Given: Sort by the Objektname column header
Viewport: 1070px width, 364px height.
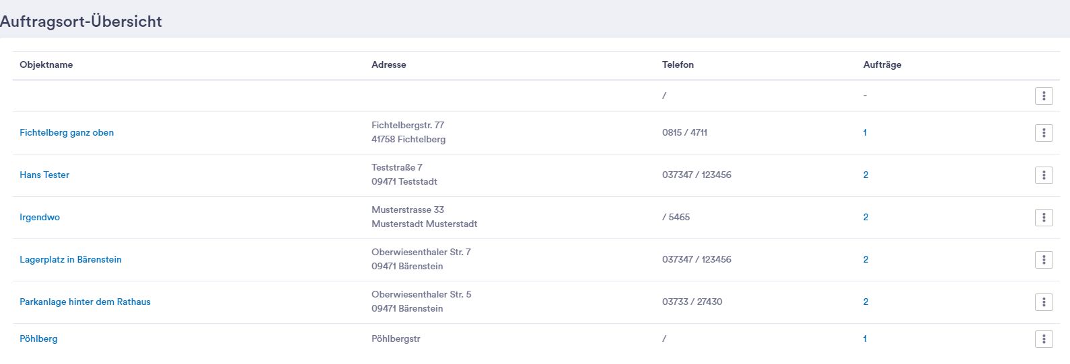Looking at the screenshot, I should tap(46, 65).
